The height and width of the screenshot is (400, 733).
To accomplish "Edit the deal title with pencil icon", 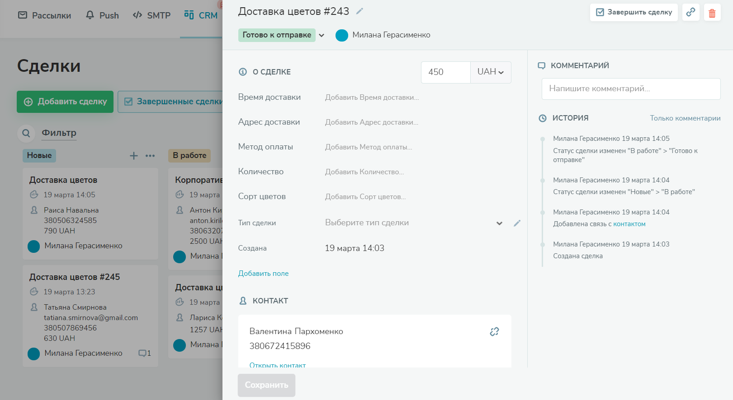I will (359, 11).
